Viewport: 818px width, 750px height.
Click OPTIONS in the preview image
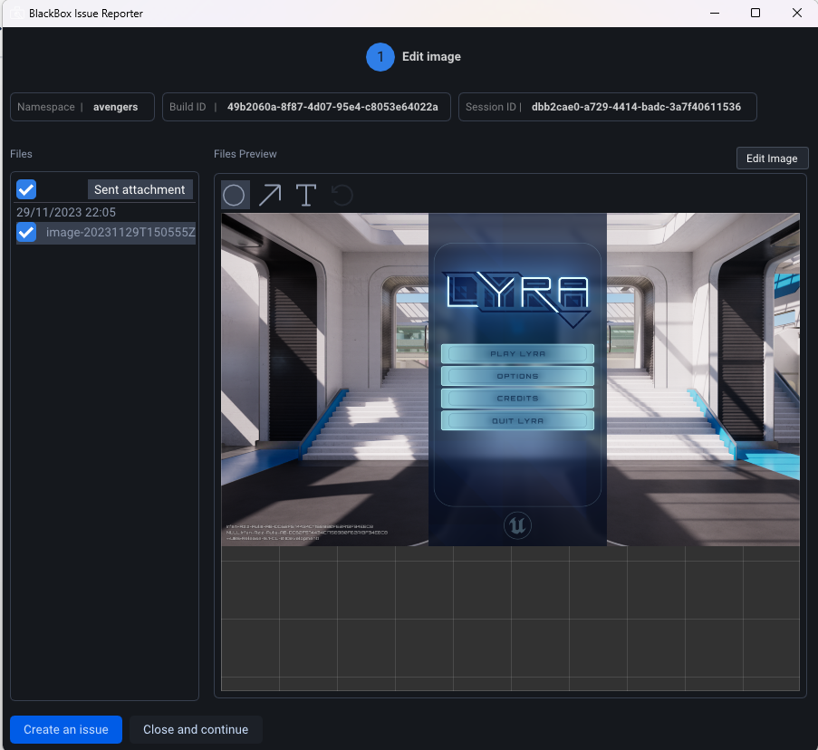click(517, 376)
